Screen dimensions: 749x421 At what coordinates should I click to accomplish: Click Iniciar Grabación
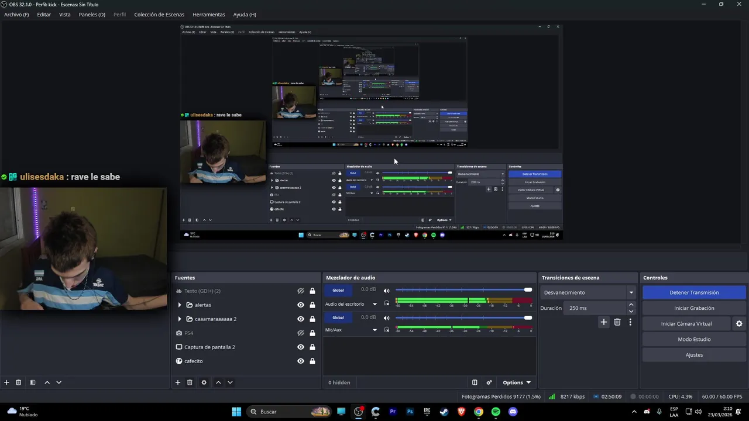pyautogui.click(x=694, y=308)
